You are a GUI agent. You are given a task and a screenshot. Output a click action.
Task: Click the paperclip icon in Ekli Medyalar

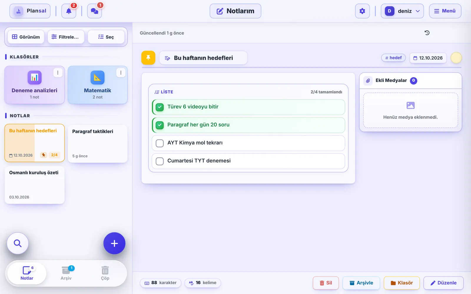[368, 81]
